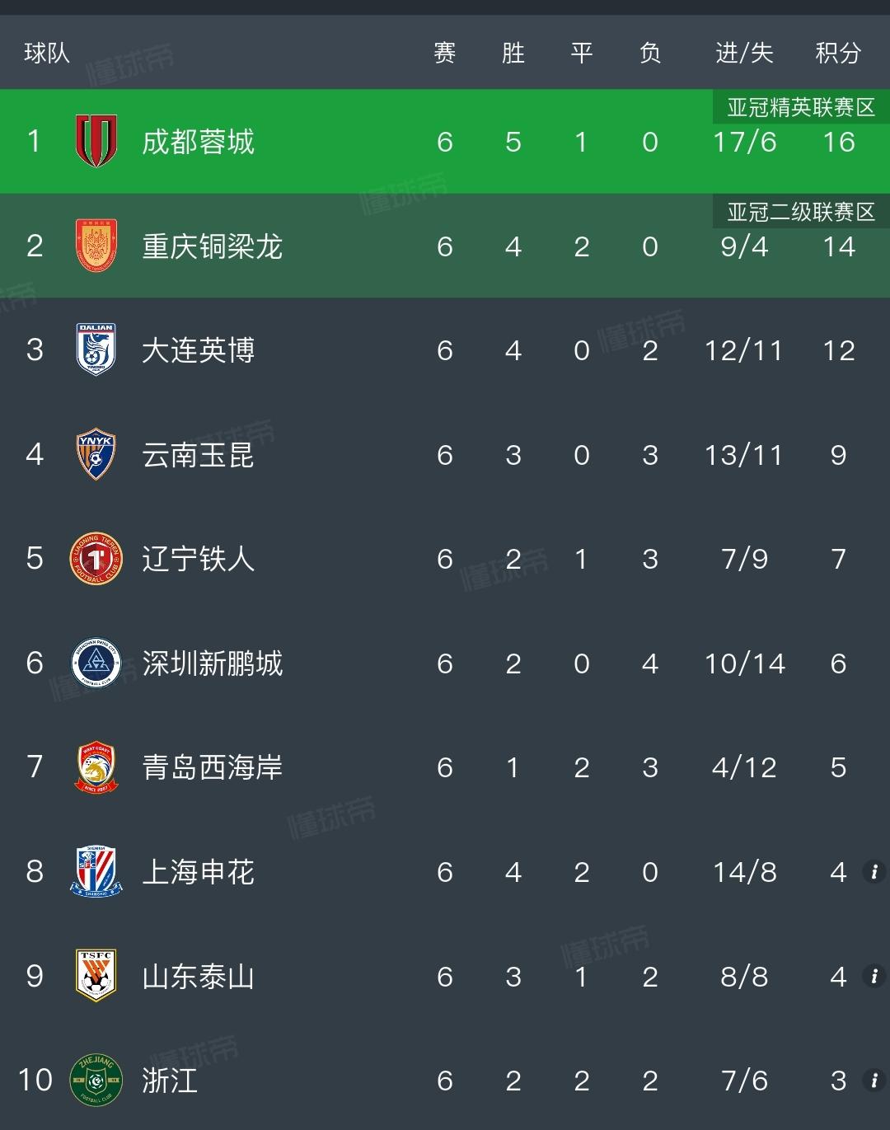Viewport: 890px width, 1130px height.
Task: Show points-deduction info for Shanghai Shenhua (上海申花)
Action: (x=874, y=871)
